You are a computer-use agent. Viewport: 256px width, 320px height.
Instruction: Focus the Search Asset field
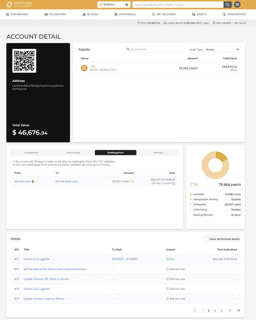pos(155,49)
